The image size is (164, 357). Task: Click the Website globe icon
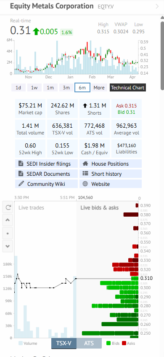click(85, 184)
